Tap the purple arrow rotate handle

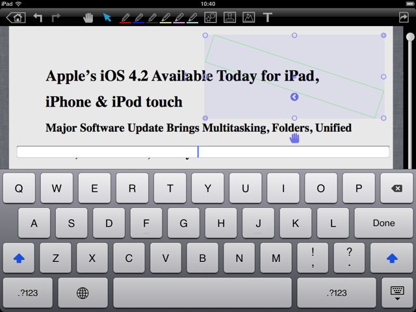click(x=294, y=97)
